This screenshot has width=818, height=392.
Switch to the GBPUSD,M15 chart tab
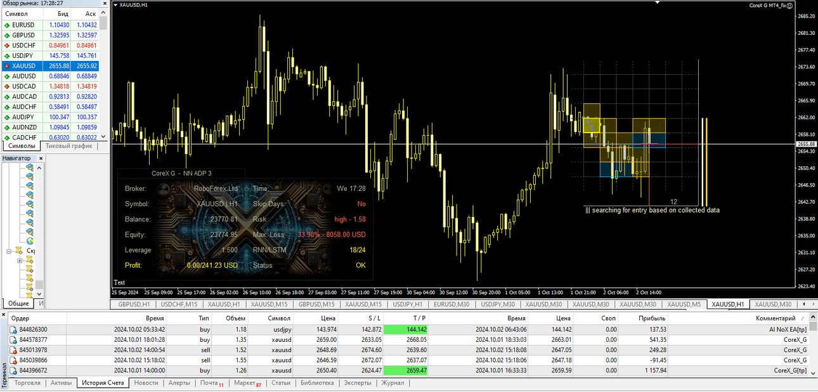tap(316, 304)
